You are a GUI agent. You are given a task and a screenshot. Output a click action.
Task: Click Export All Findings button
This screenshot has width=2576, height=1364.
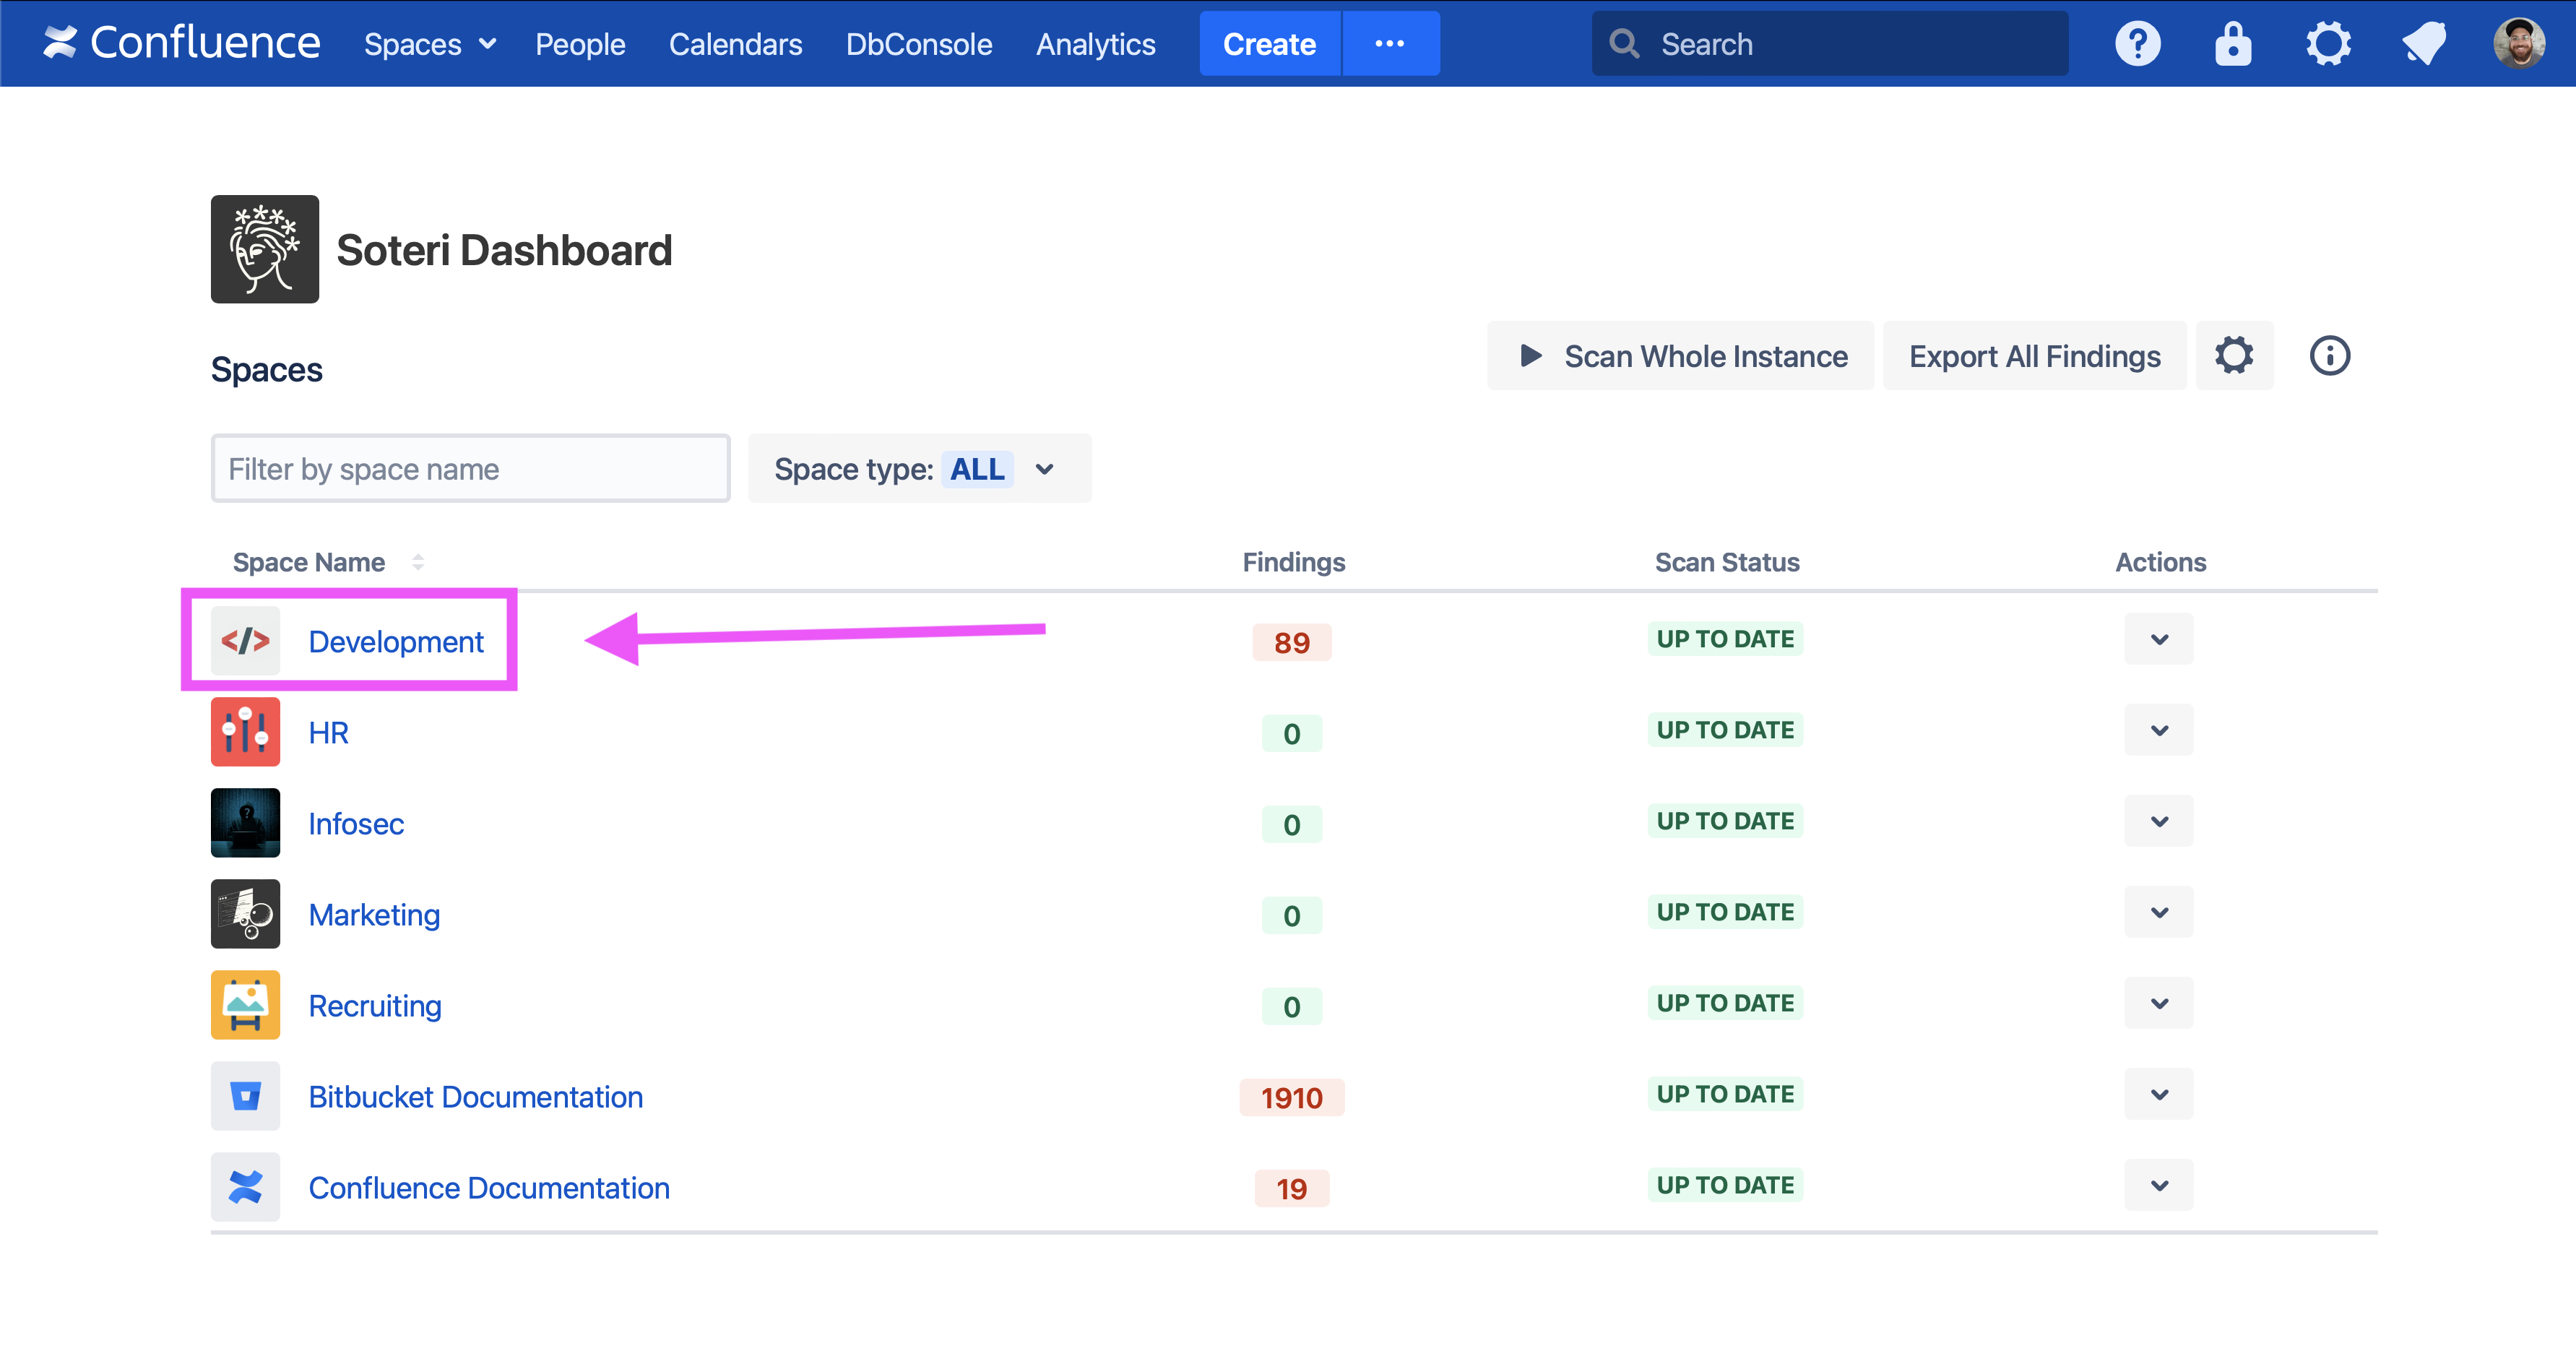[2034, 356]
